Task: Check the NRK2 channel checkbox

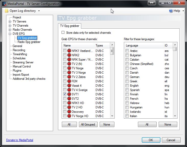Action: pos(65,55)
